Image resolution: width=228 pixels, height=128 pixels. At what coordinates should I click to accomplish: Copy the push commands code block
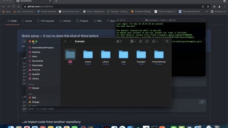[202, 102]
